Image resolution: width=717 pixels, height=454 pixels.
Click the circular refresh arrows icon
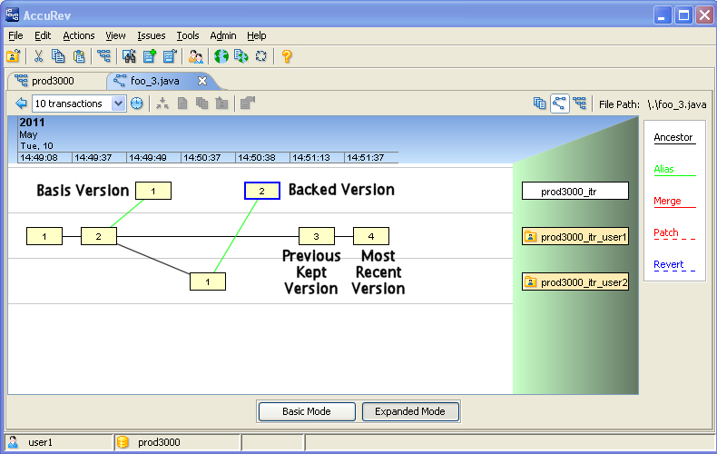(261, 56)
